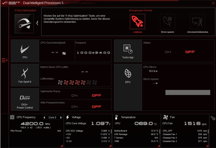
Task: Click the MotherBoard temperature row
Action: tap(136, 131)
